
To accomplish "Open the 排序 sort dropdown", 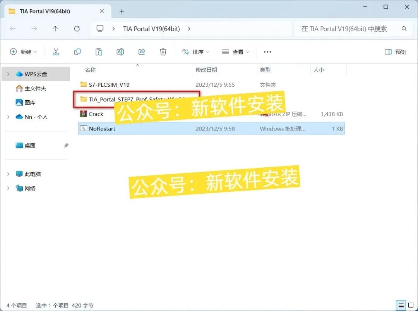I will click(x=195, y=52).
